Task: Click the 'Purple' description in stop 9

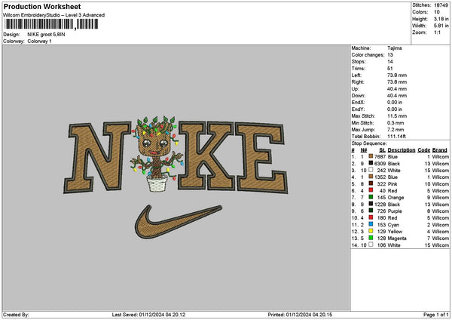Action: (x=395, y=211)
